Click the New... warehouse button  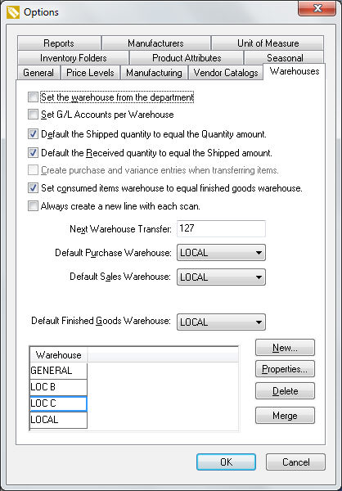(285, 348)
